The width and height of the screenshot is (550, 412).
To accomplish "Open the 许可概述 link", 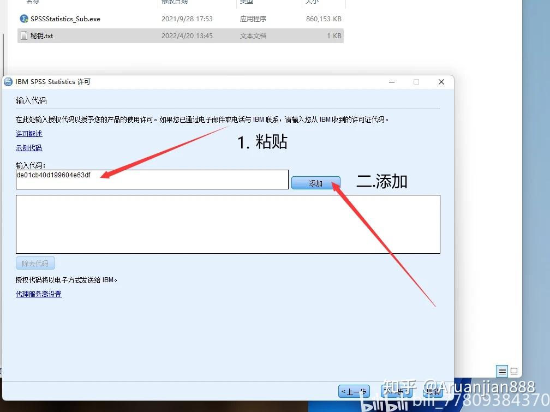I will pos(28,133).
